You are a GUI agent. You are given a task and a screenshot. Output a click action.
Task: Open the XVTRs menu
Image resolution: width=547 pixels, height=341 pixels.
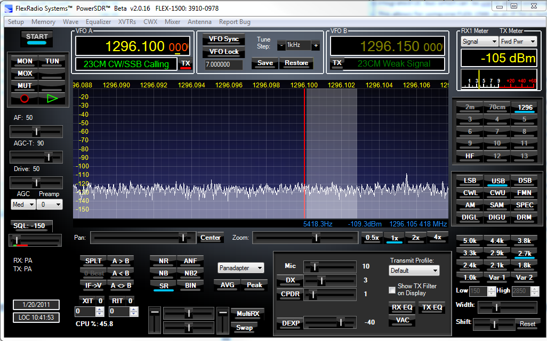tap(127, 22)
